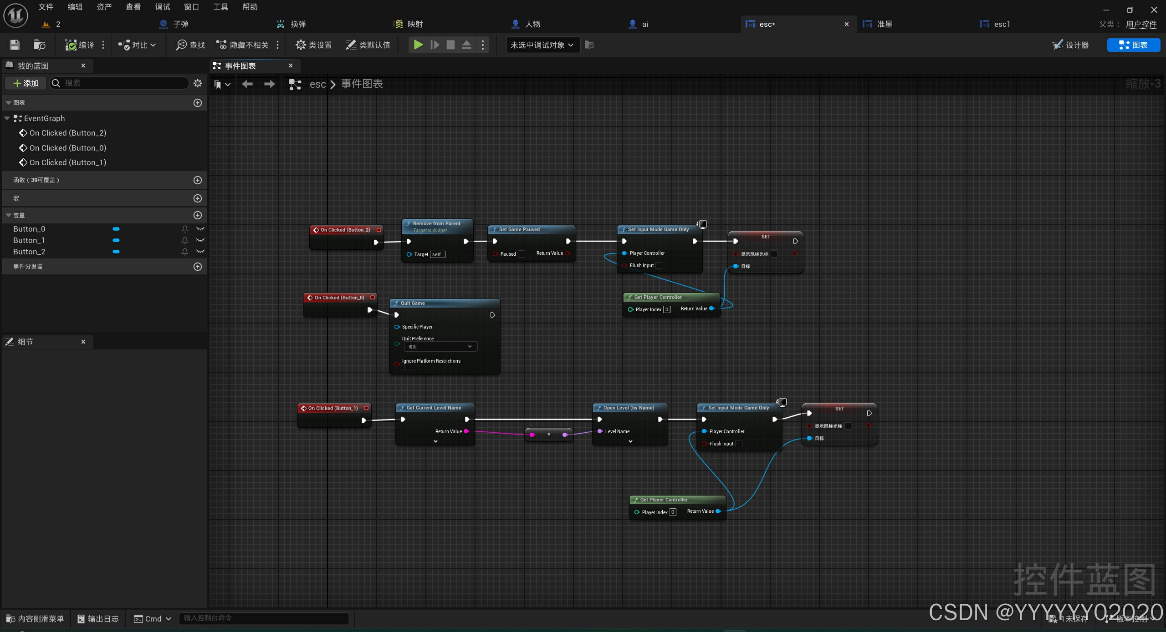Click the graph back navigation arrow

(x=247, y=84)
